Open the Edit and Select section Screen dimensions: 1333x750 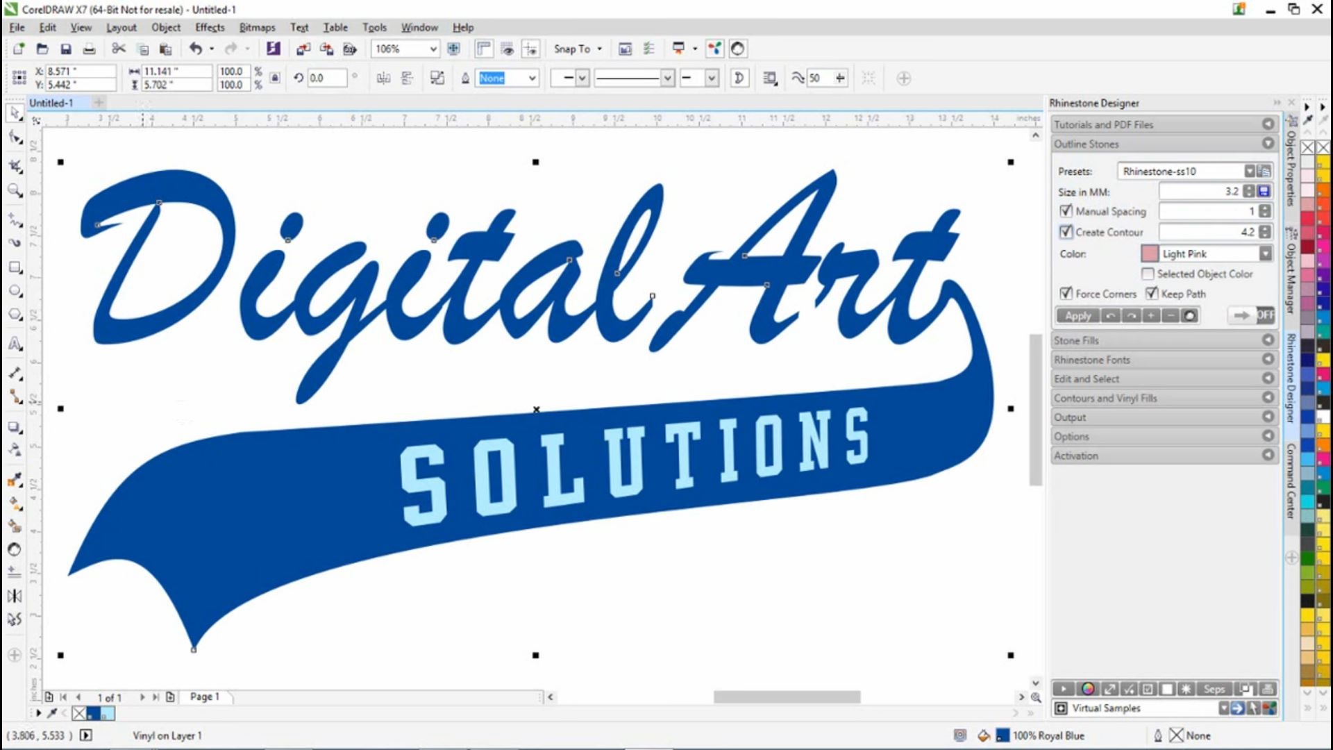coord(1164,378)
